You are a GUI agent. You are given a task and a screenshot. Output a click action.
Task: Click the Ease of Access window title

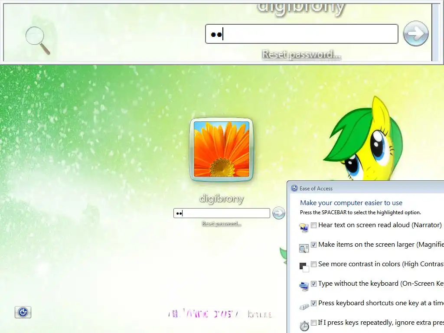[x=316, y=189]
